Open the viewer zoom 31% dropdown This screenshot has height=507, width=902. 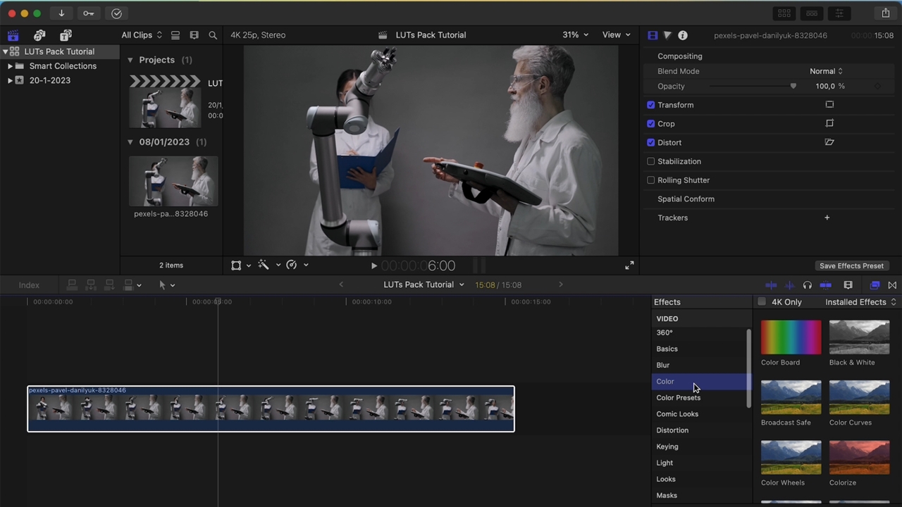(575, 35)
